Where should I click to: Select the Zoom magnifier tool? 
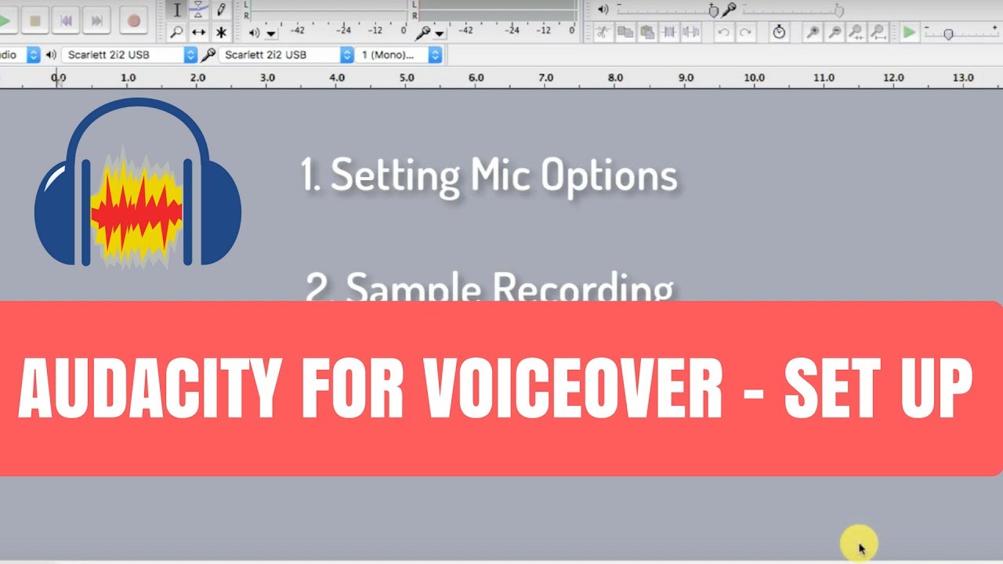click(176, 32)
